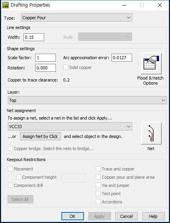
Task: Confirm with the OK button
Action: 73,216
